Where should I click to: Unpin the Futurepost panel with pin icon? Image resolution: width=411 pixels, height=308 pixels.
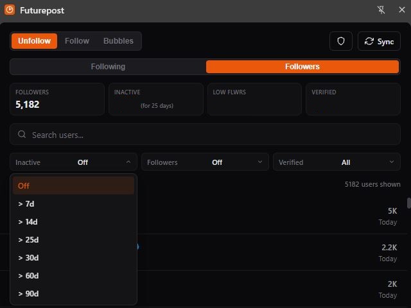tap(381, 10)
